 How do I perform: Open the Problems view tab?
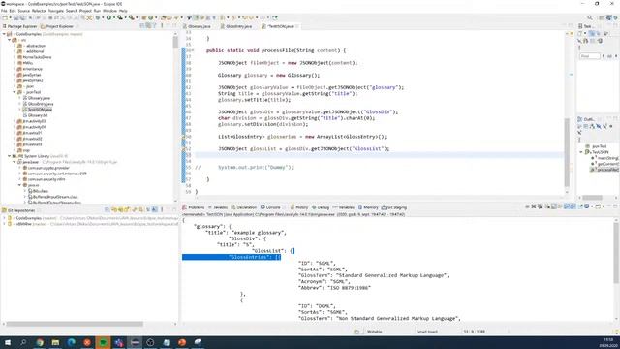click(194, 207)
